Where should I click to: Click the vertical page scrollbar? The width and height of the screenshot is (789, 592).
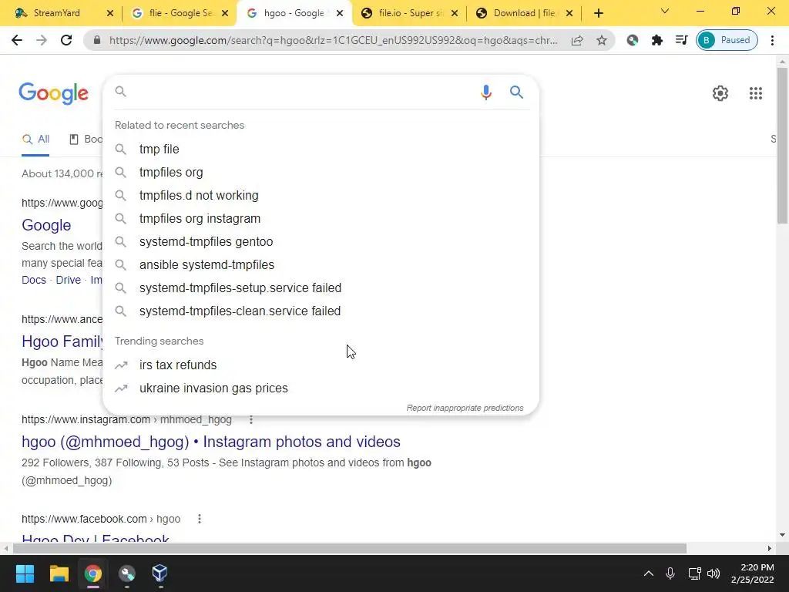(782, 146)
